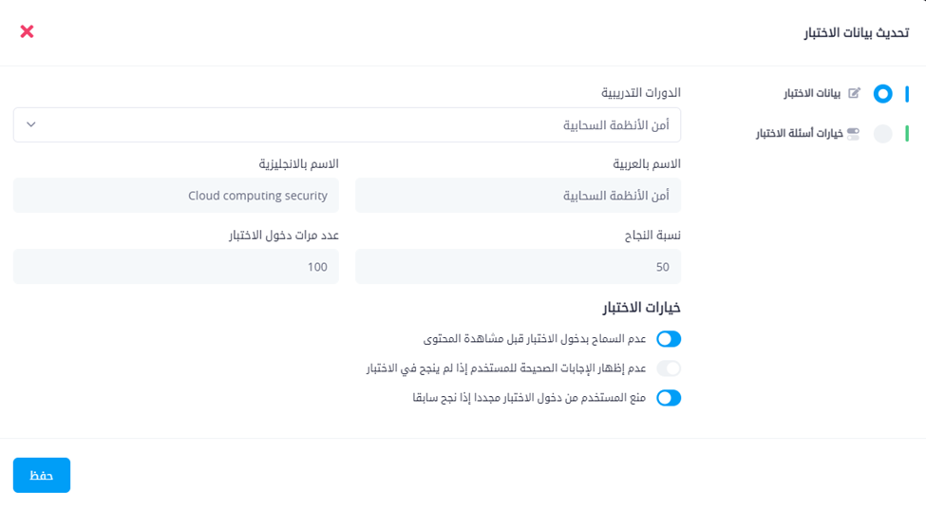The height and width of the screenshot is (510, 926).
Task: Open the training courses combo box
Action: 347,124
